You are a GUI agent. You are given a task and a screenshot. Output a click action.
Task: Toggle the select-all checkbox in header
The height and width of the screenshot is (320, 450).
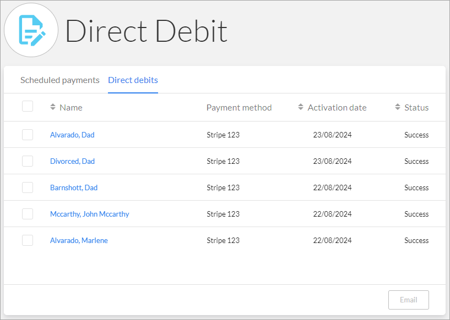[x=28, y=106]
